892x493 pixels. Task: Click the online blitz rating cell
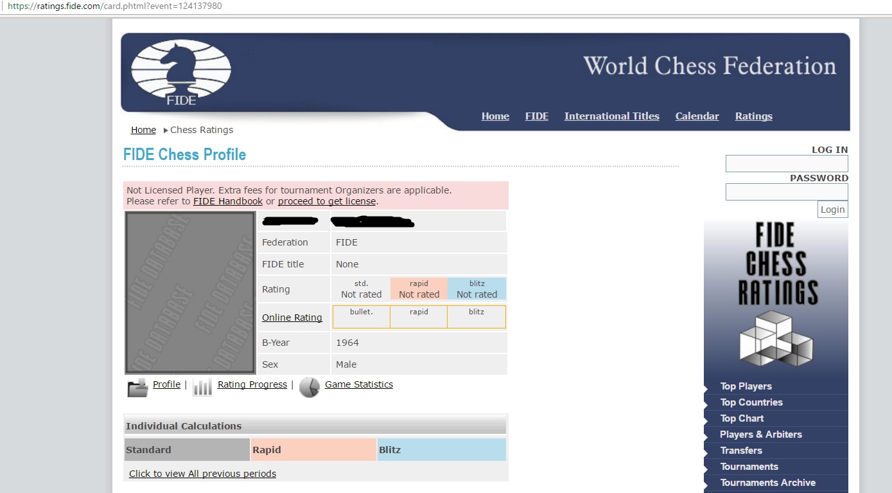[x=477, y=317]
